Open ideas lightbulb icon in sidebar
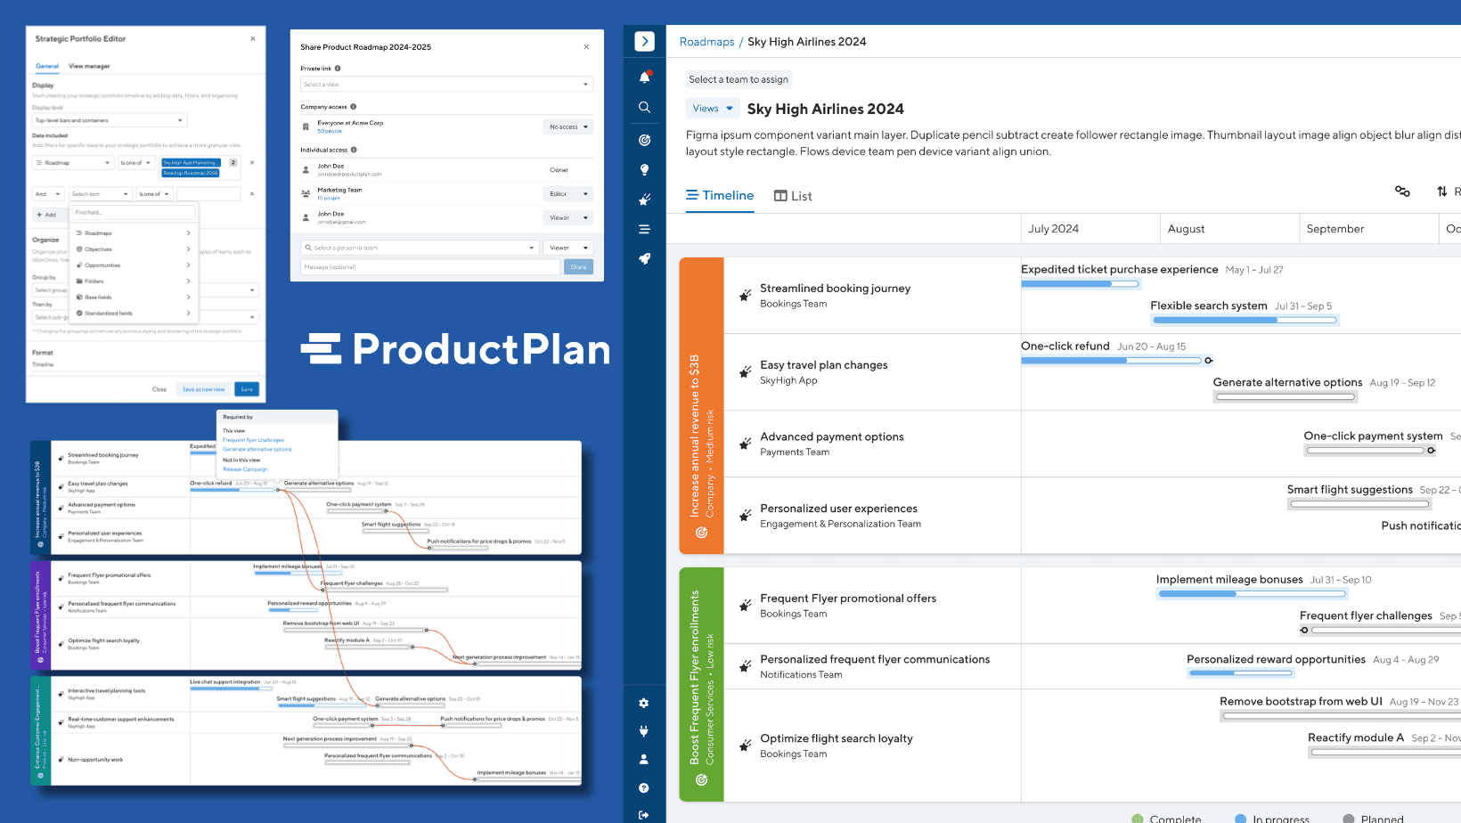The width and height of the screenshot is (1461, 823). pos(644,170)
